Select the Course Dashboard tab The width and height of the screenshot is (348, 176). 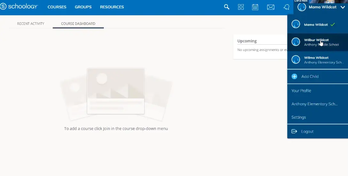[x=78, y=24]
